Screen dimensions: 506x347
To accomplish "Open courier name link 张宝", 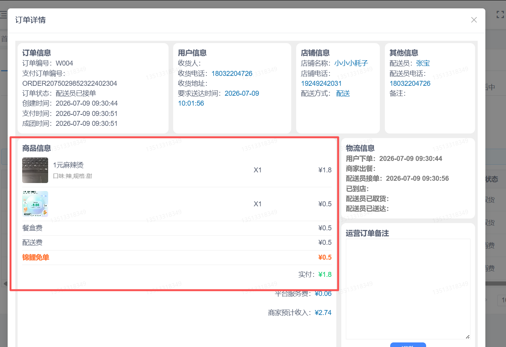I will [x=423, y=63].
